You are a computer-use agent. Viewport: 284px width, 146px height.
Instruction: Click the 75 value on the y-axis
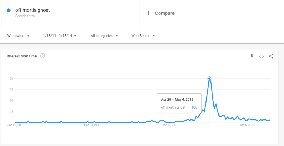[x=11, y=89]
